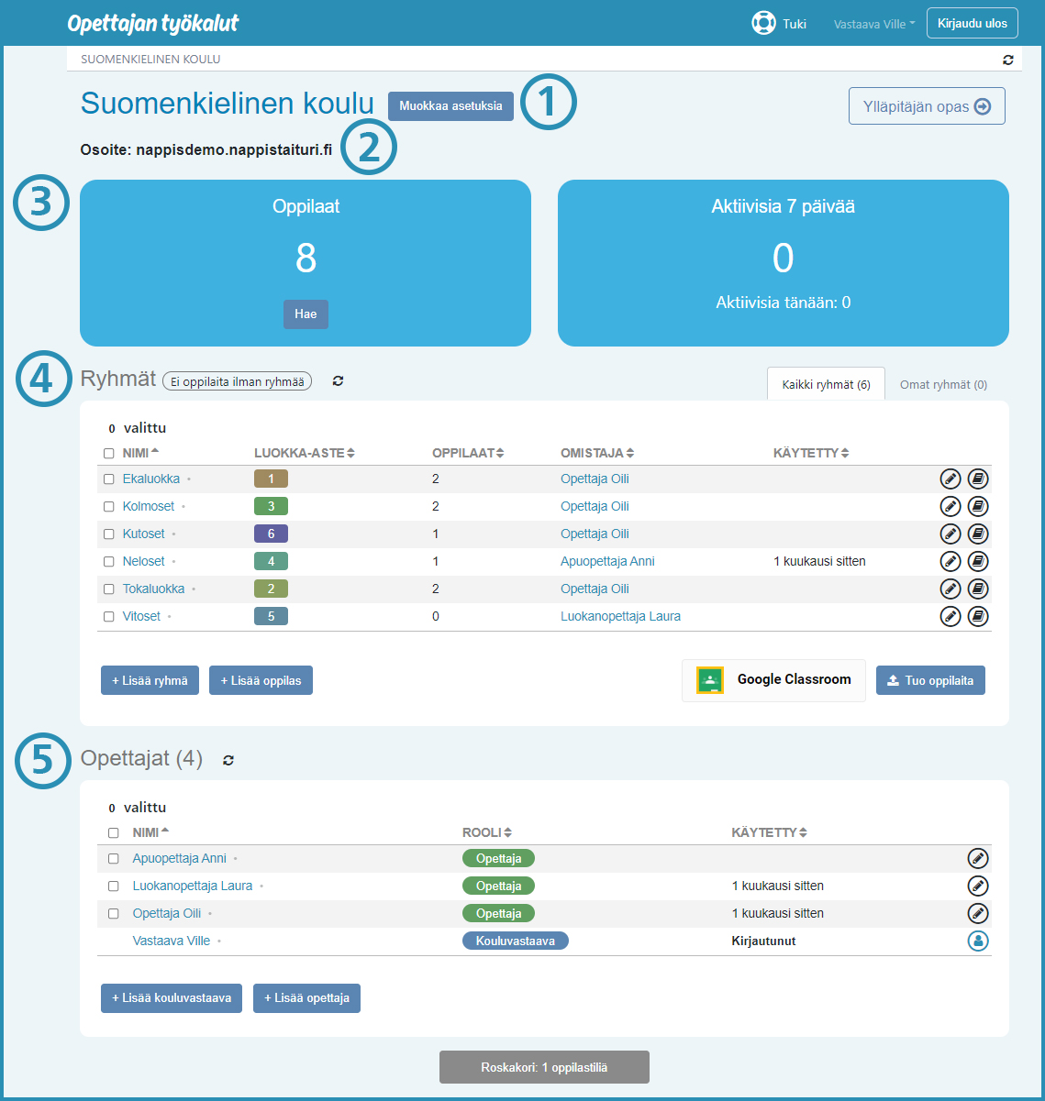This screenshot has height=1101, width=1045.
Task: Select the Kaikki ryhmät tab
Action: click(x=826, y=385)
